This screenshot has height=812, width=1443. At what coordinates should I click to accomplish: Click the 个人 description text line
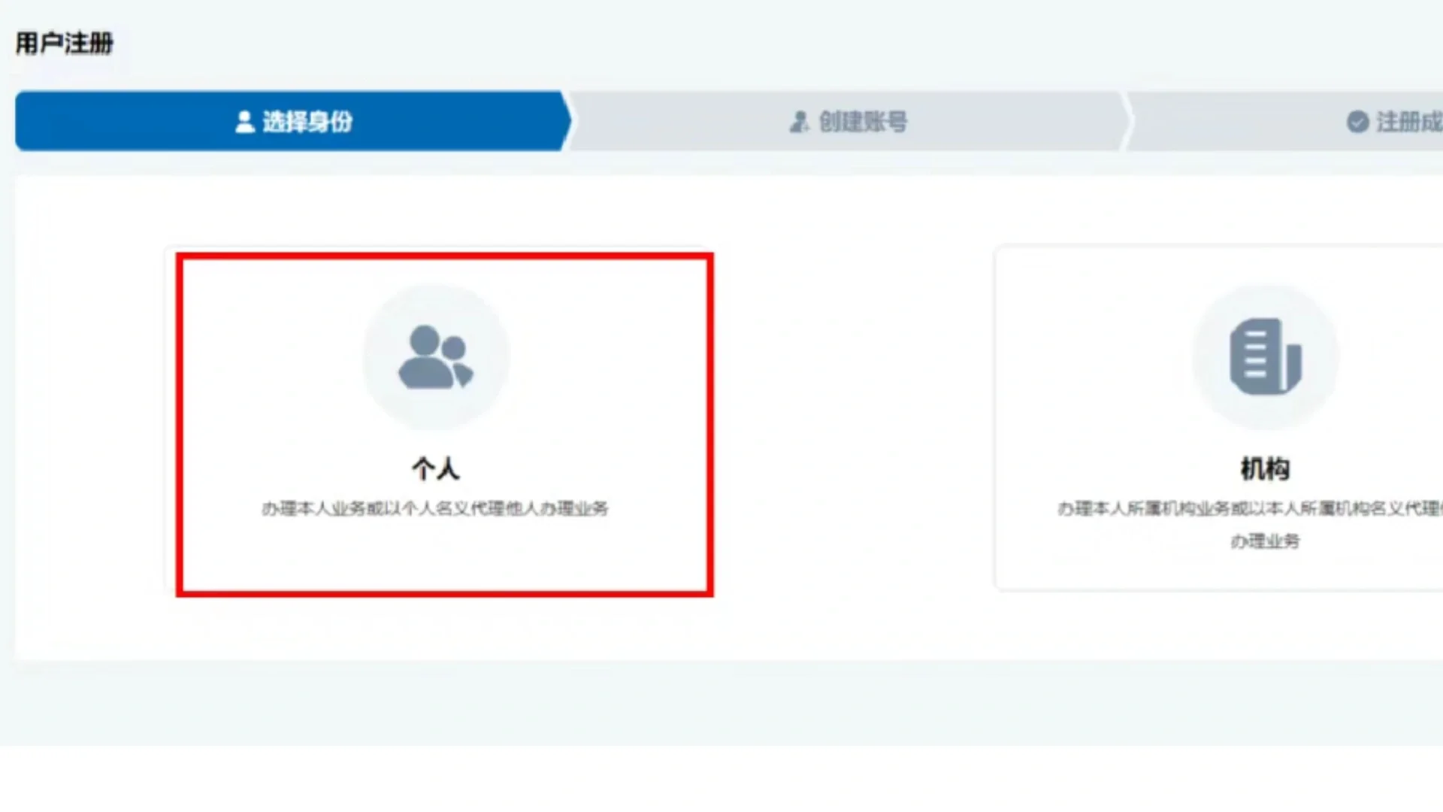[x=435, y=509]
